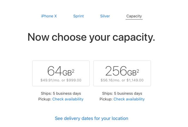Check pickup availability for the 256GB model

(x=129, y=99)
